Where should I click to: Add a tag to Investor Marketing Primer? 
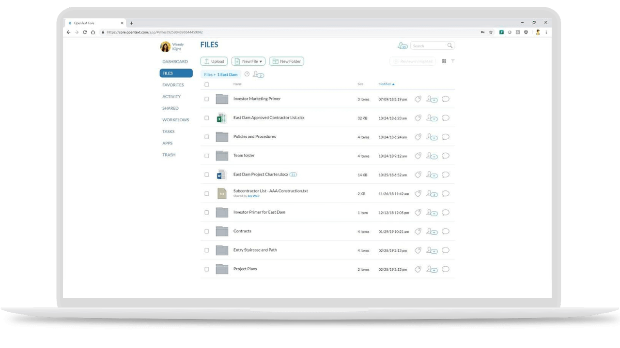[418, 99]
